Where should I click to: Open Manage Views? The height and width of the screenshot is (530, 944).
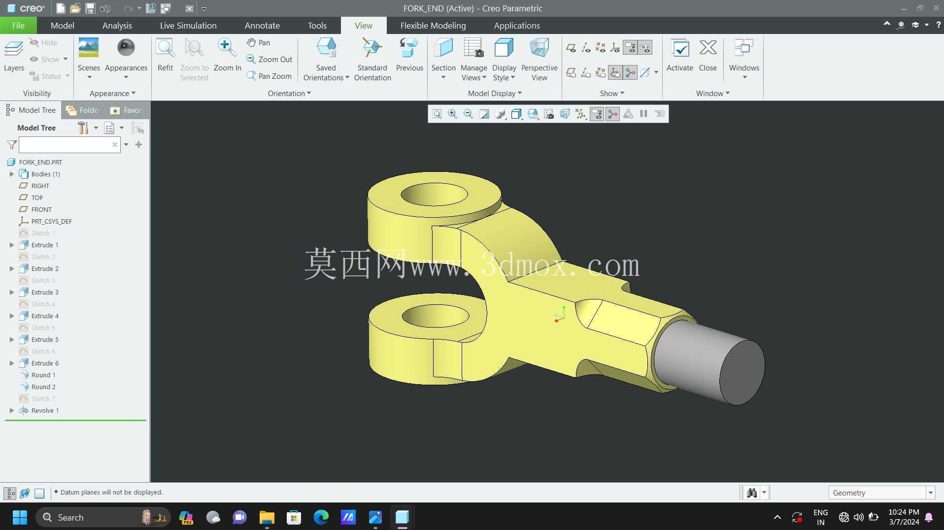coord(474,59)
